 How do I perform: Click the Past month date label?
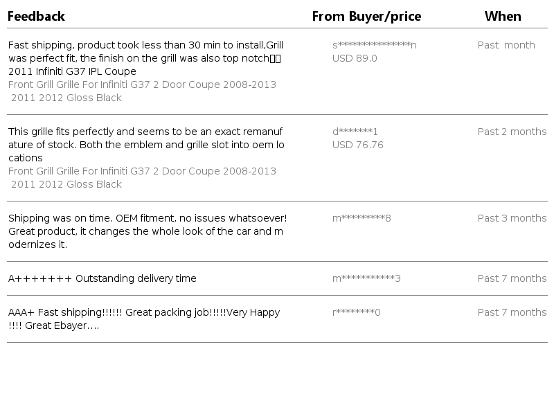pos(506,45)
